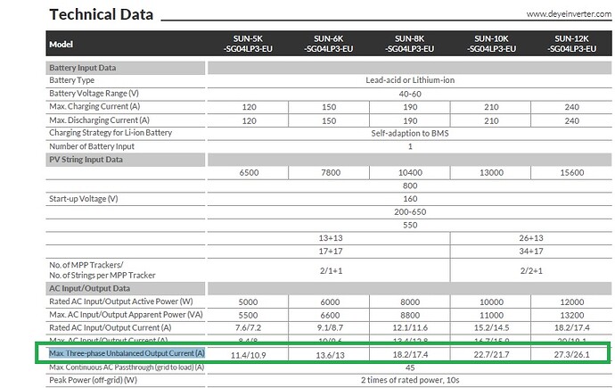Click the Model header cell
Viewport: 615px width, 388px height.
point(61,45)
